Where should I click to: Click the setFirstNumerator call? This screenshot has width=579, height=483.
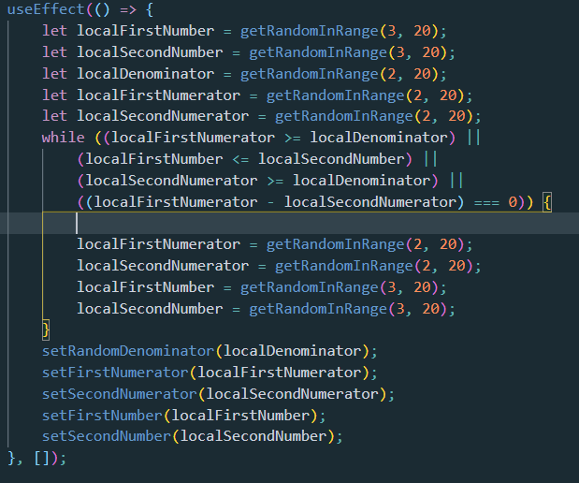[x=115, y=373]
